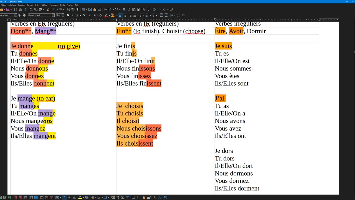Open the Édition menu
355x200 pixels.
coord(3,5)
